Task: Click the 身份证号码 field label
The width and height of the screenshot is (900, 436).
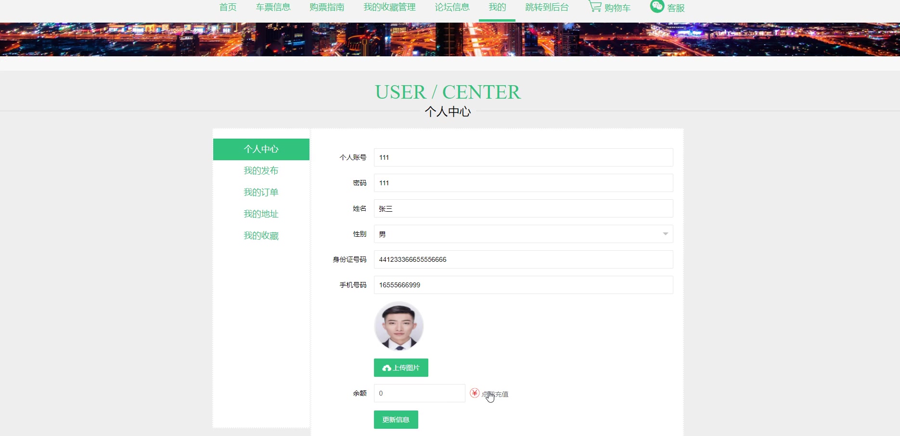Action: pyautogui.click(x=349, y=259)
